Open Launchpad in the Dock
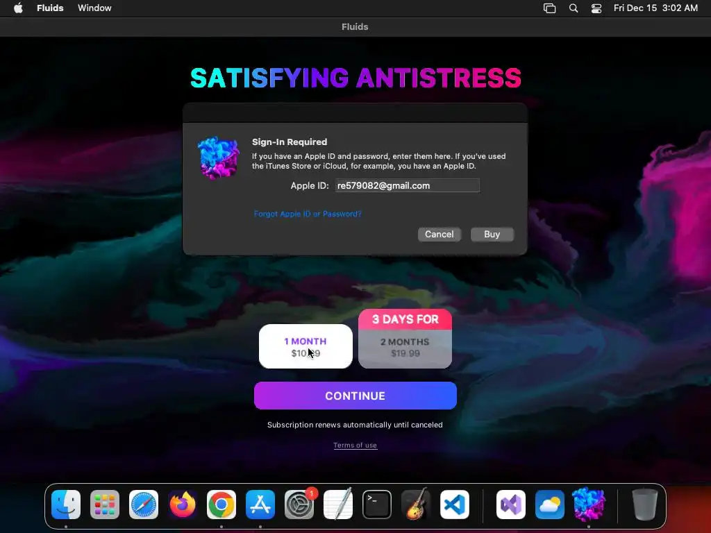This screenshot has width=711, height=533. (105, 505)
